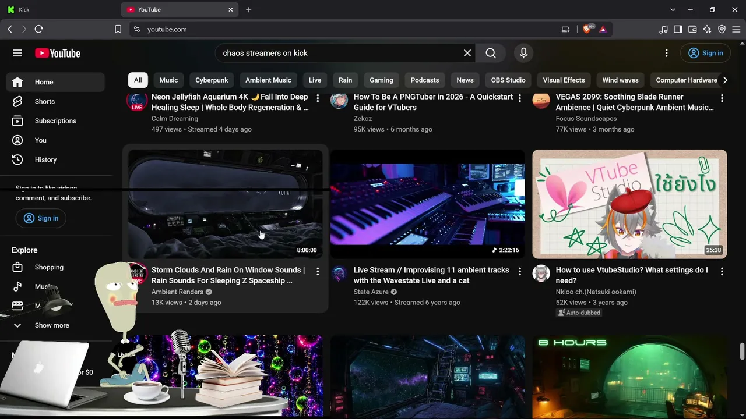This screenshot has width=746, height=419.
Task: Open the Zekoz channel avatar
Action: 339,100
